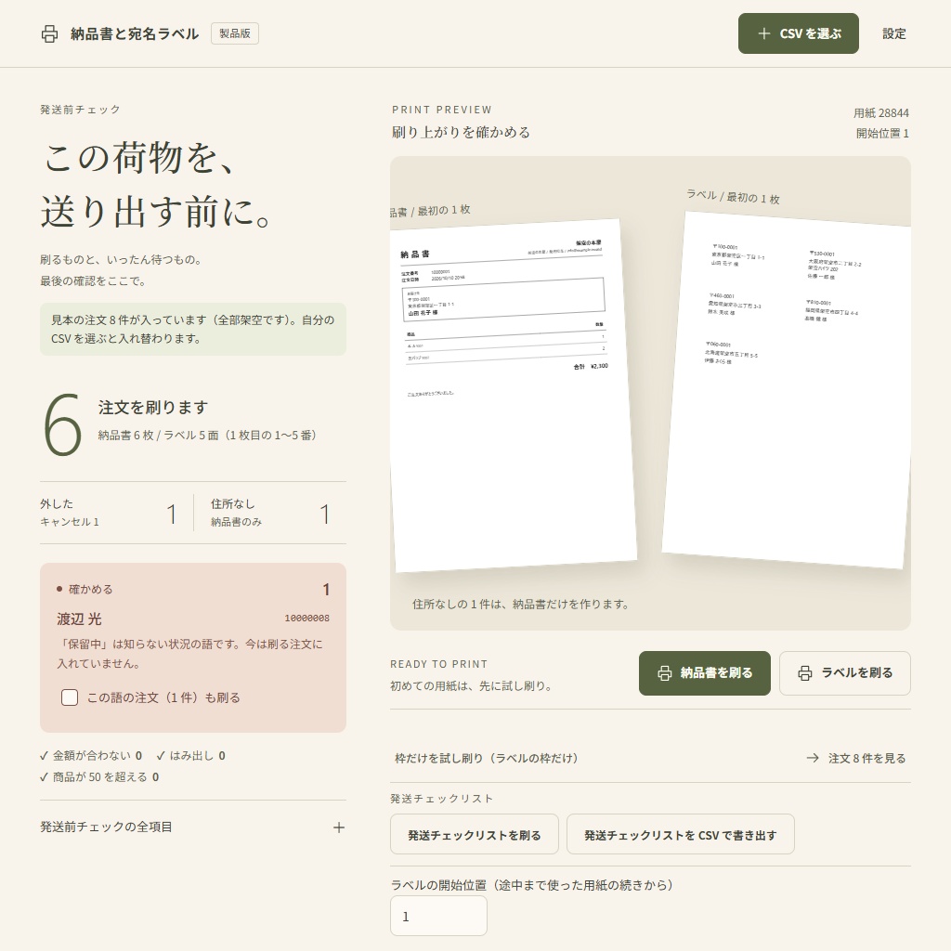Screen dimensions: 951x951
Task: Click the 確かめる warning heading
Action: click(x=90, y=589)
